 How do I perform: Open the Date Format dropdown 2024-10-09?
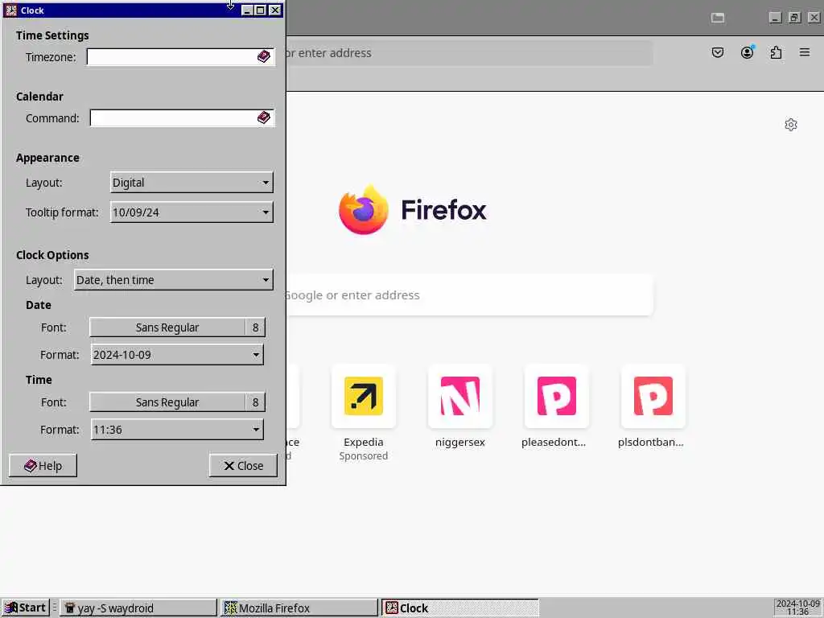tap(177, 355)
